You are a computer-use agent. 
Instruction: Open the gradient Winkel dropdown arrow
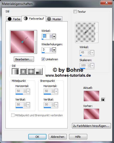click(x=54, y=37)
